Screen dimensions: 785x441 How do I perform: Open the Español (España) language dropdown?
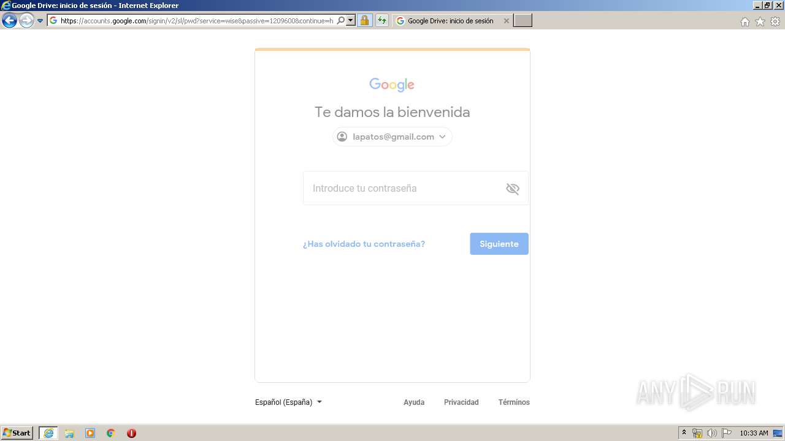point(288,402)
